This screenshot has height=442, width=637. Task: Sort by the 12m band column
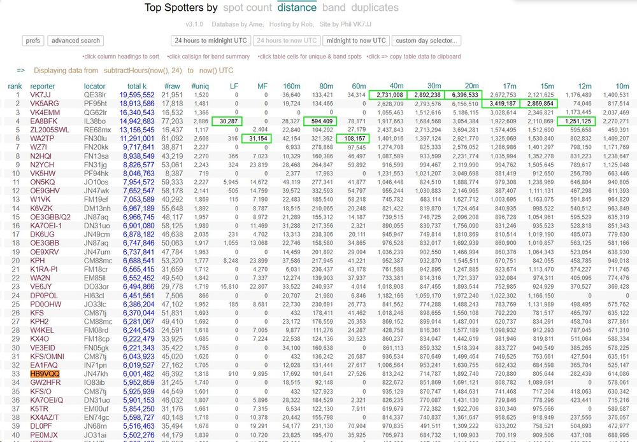[x=585, y=86]
